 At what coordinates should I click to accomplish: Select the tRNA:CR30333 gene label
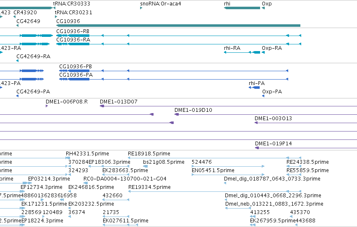pos(71,4)
